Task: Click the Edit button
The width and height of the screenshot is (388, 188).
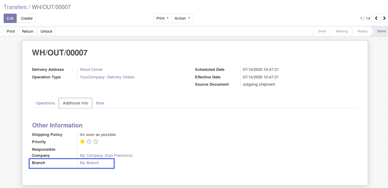Action: pos(10,18)
